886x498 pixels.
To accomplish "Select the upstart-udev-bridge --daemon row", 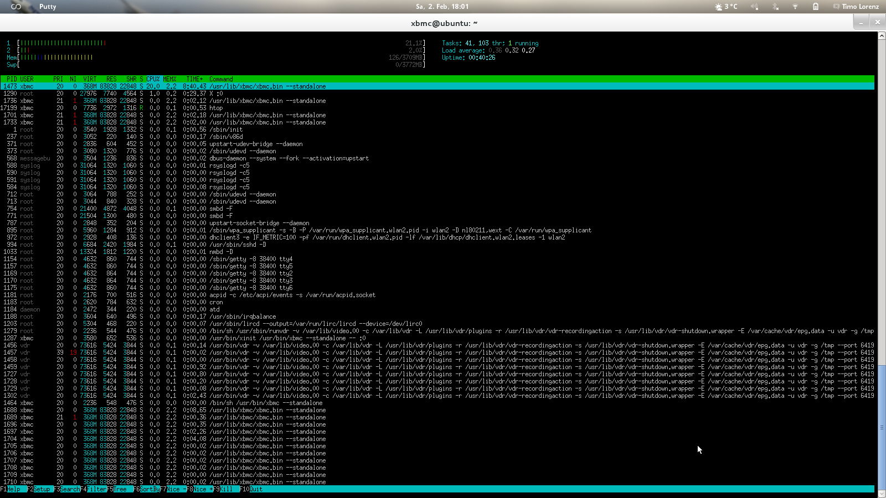I will coord(437,144).
